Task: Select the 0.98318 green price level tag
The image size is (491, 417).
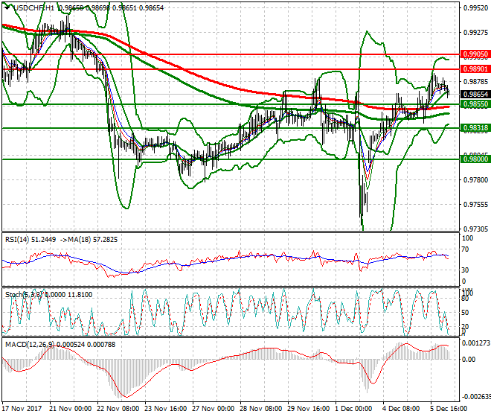Action: [474, 128]
